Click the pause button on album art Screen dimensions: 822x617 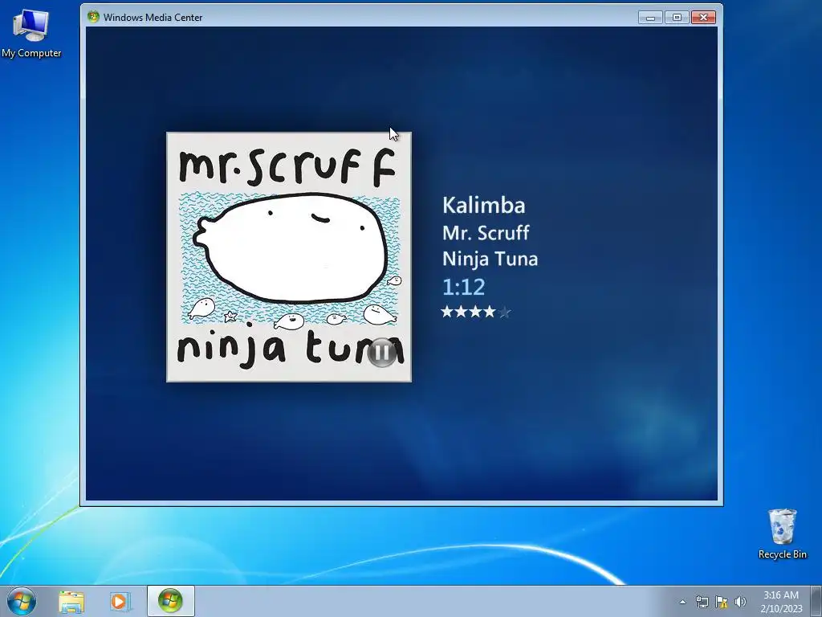point(382,353)
